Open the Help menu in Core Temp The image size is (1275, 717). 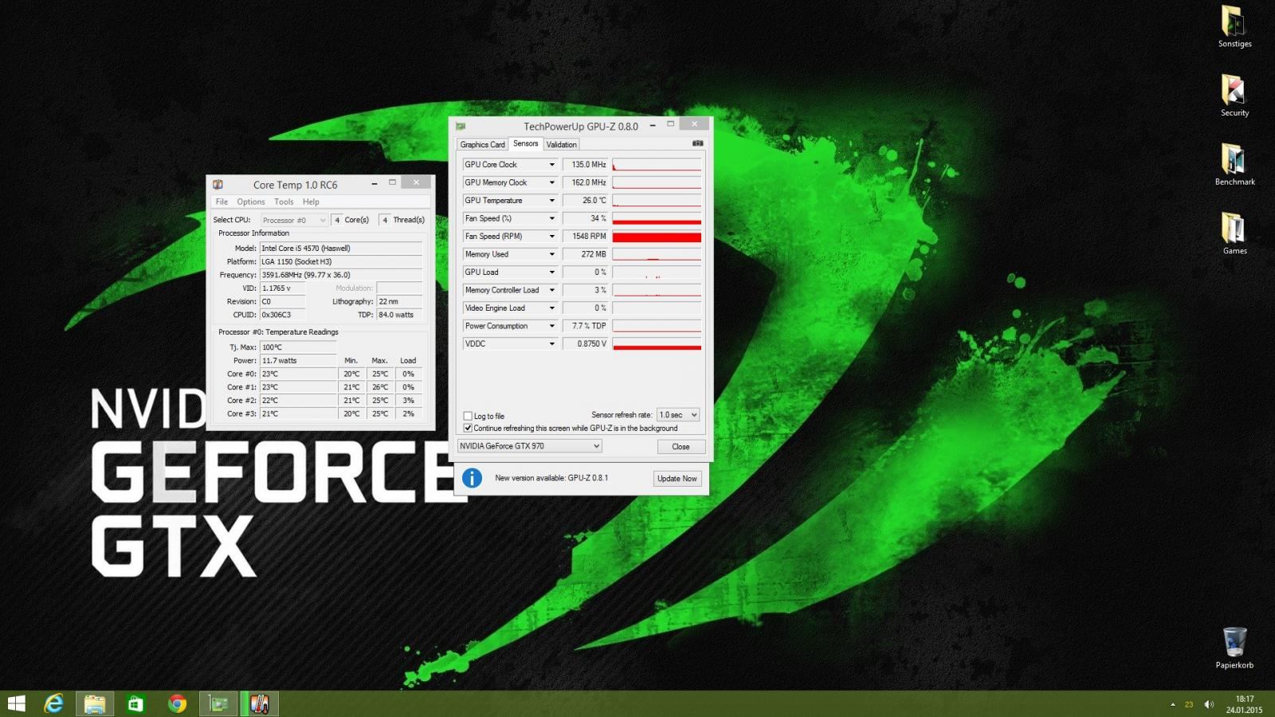[x=311, y=202]
